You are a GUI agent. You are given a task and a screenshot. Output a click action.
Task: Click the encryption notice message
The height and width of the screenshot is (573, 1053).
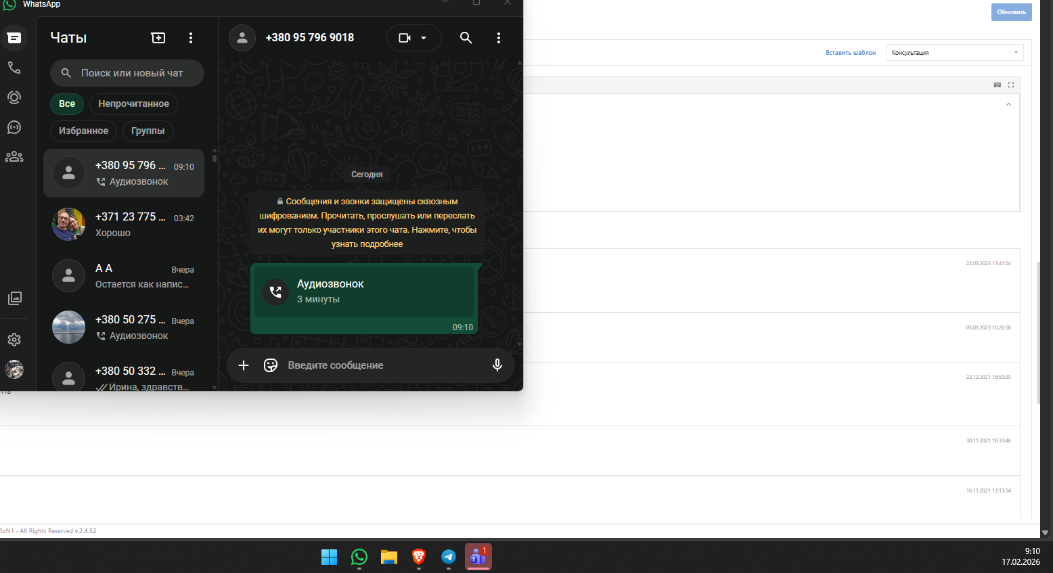[x=367, y=223]
